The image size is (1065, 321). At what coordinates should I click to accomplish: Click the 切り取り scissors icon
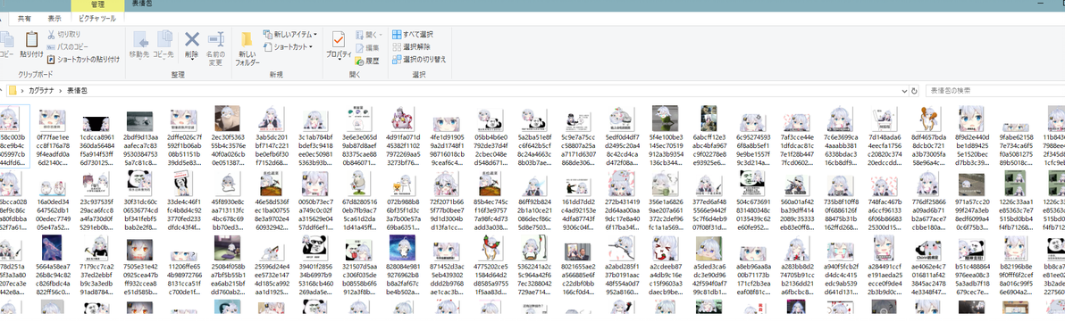coord(52,34)
